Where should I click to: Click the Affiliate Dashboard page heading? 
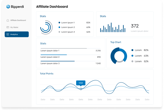coord(52,7)
